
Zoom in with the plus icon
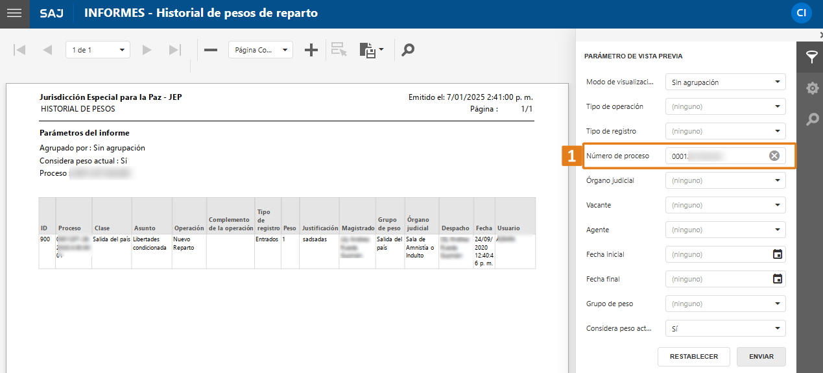pyautogui.click(x=311, y=50)
